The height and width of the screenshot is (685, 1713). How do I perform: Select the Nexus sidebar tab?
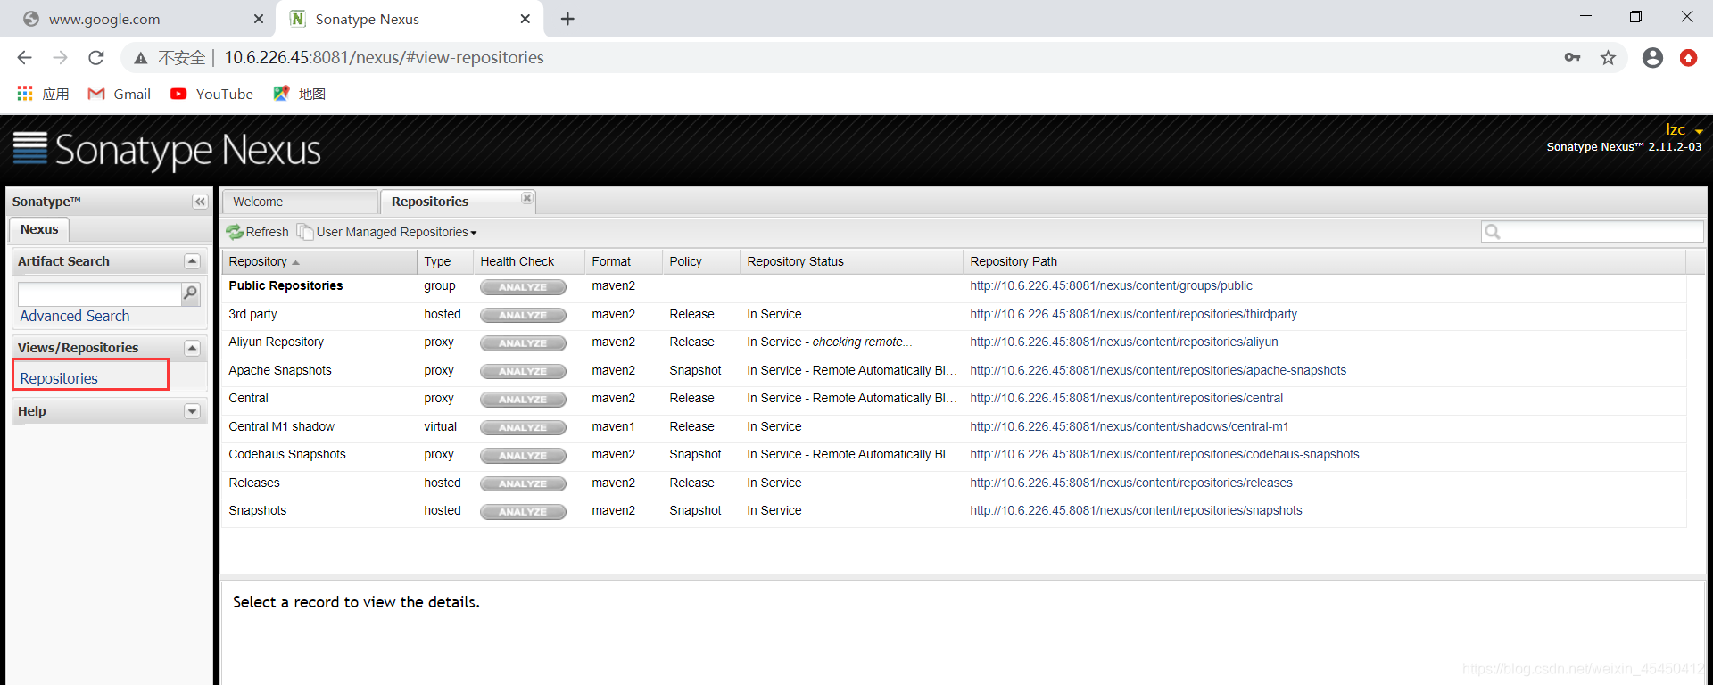tap(39, 229)
